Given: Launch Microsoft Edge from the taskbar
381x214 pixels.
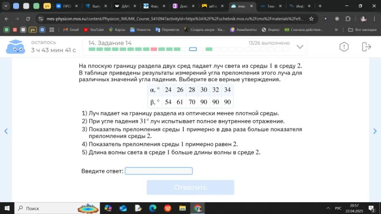Looking at the screenshot, I should (x=152, y=208).
